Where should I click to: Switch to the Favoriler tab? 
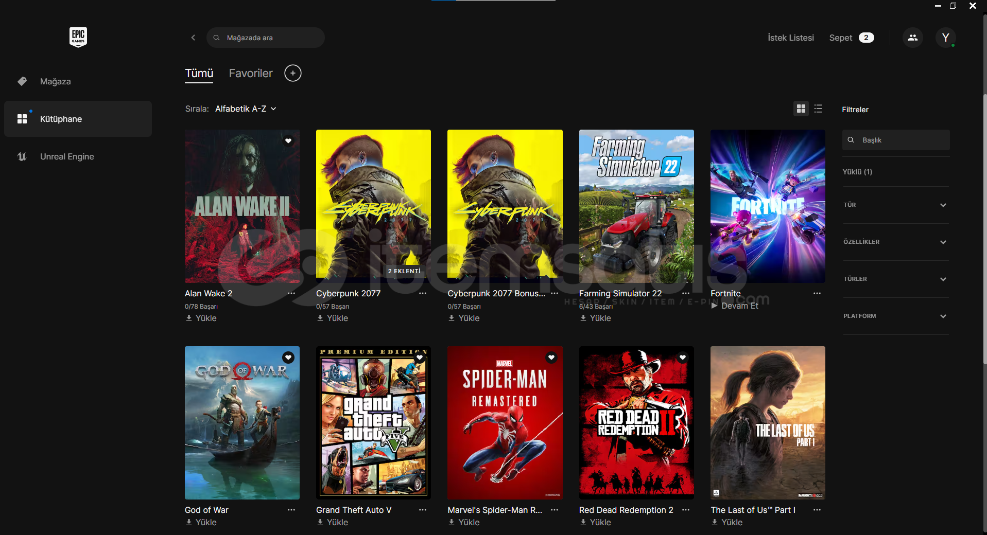click(251, 74)
